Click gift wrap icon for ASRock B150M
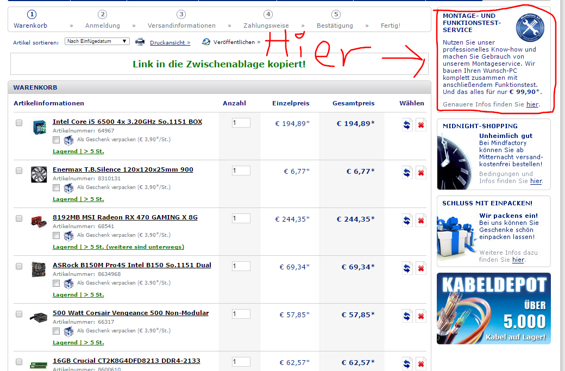 tap(68, 284)
